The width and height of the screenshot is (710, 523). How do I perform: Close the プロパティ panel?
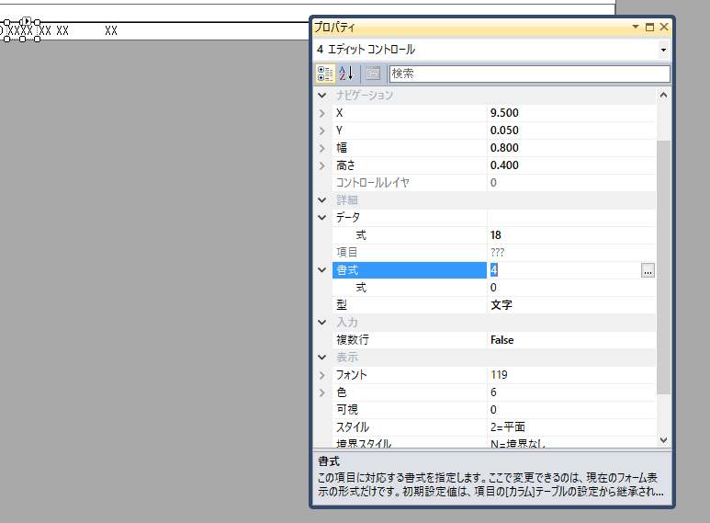tap(664, 28)
